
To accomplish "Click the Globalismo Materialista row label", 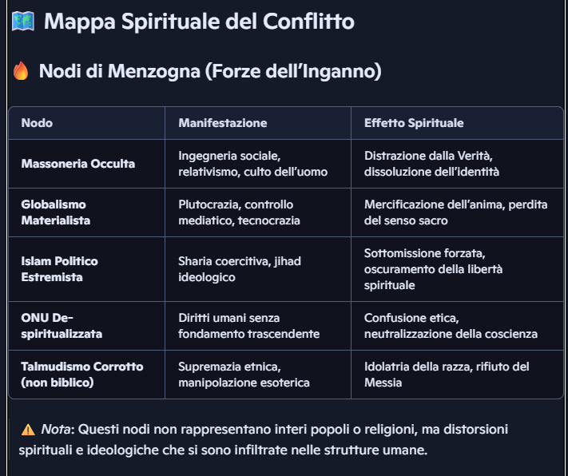I will (x=56, y=212).
